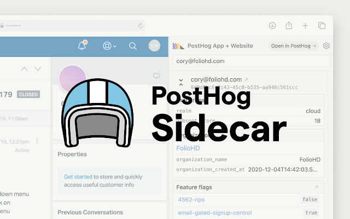Click the CLOSED status badge
Viewport: 350px width, 219px height.
click(28, 94)
